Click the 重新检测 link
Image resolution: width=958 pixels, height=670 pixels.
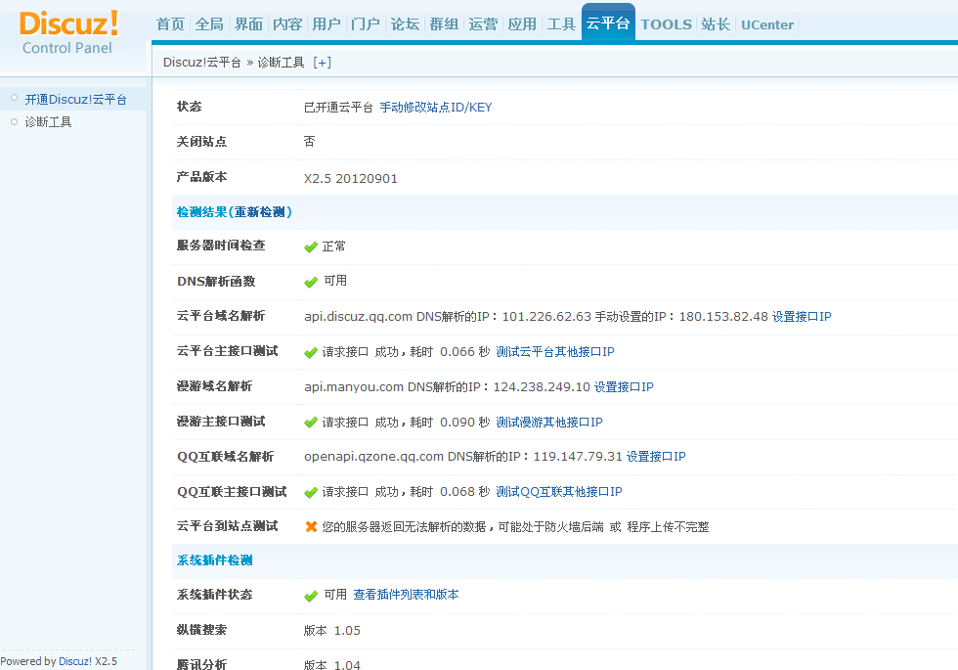[260, 212]
